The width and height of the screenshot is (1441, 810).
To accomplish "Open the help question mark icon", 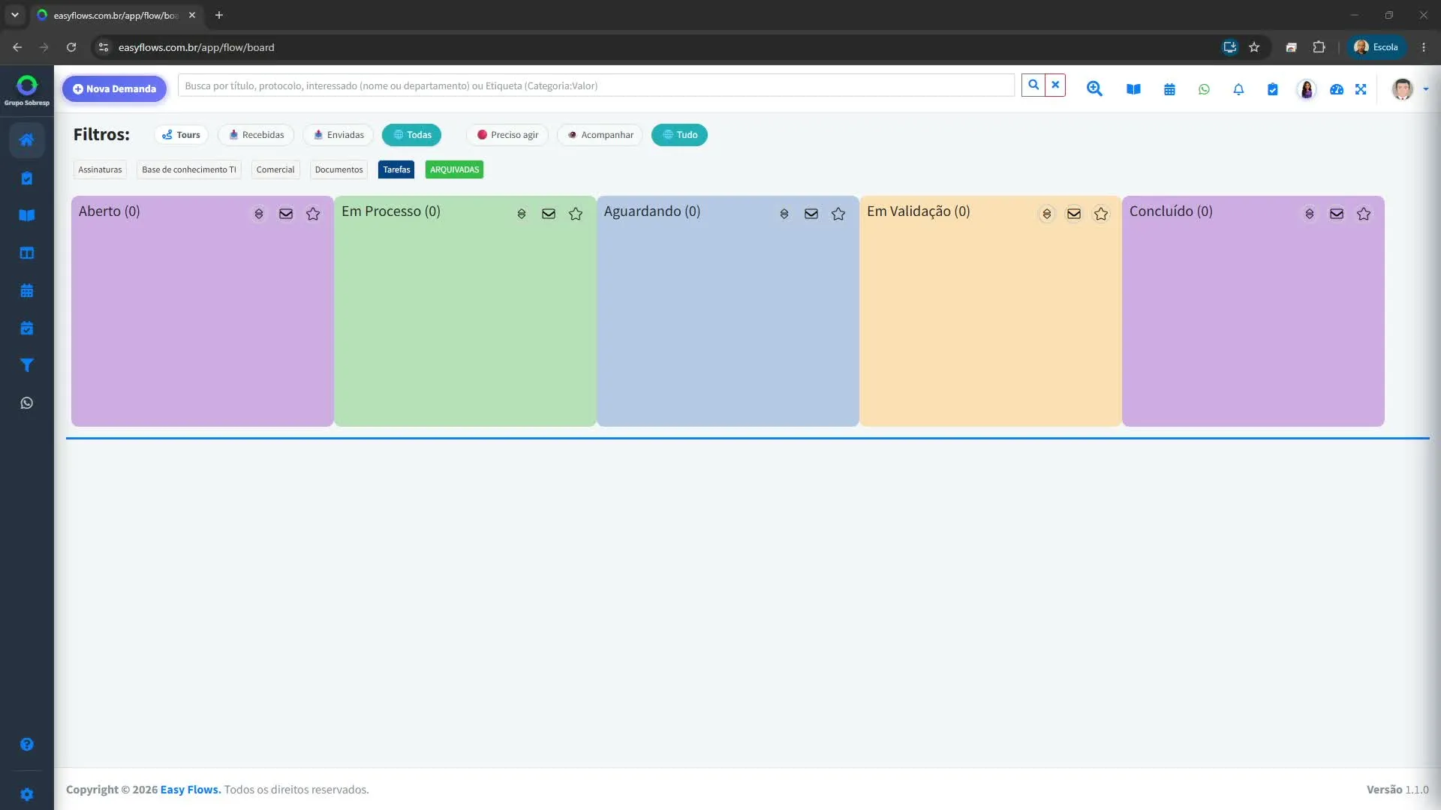I will pos(27,744).
